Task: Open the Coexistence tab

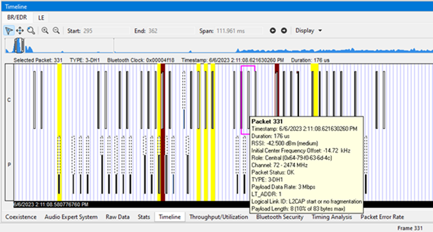Action: [x=21, y=217]
